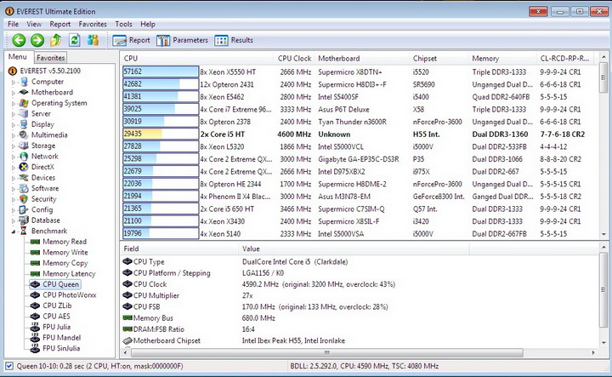The width and height of the screenshot is (612, 377).
Task: Click the green Back arrow toolbar icon
Action: click(x=19, y=40)
